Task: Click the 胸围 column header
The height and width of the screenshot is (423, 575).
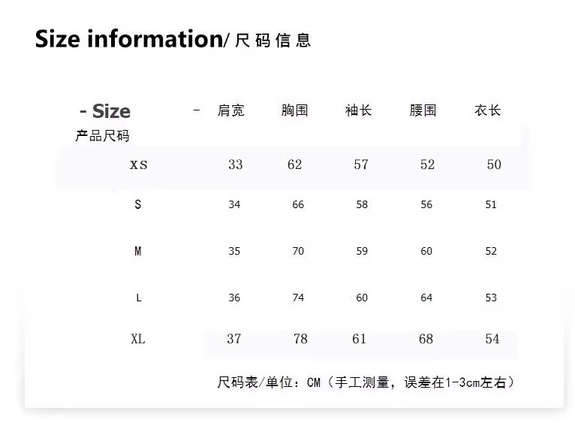Action: pyautogui.click(x=295, y=110)
